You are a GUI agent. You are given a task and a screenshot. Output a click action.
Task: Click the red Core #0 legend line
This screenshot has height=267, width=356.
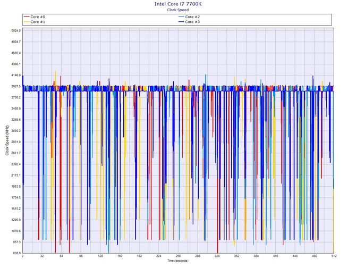tap(27, 17)
